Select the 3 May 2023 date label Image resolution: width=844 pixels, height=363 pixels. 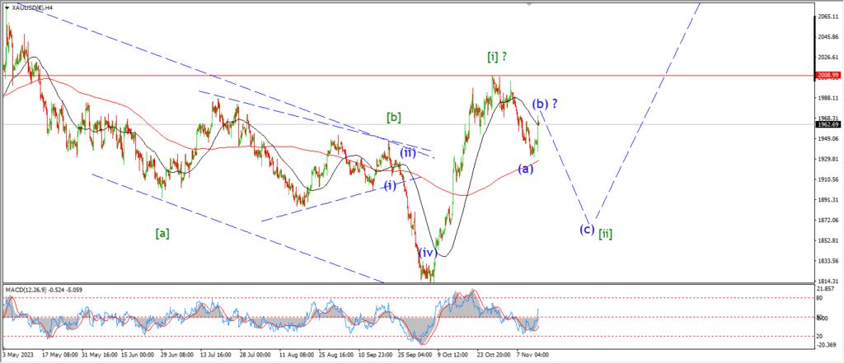[18, 355]
